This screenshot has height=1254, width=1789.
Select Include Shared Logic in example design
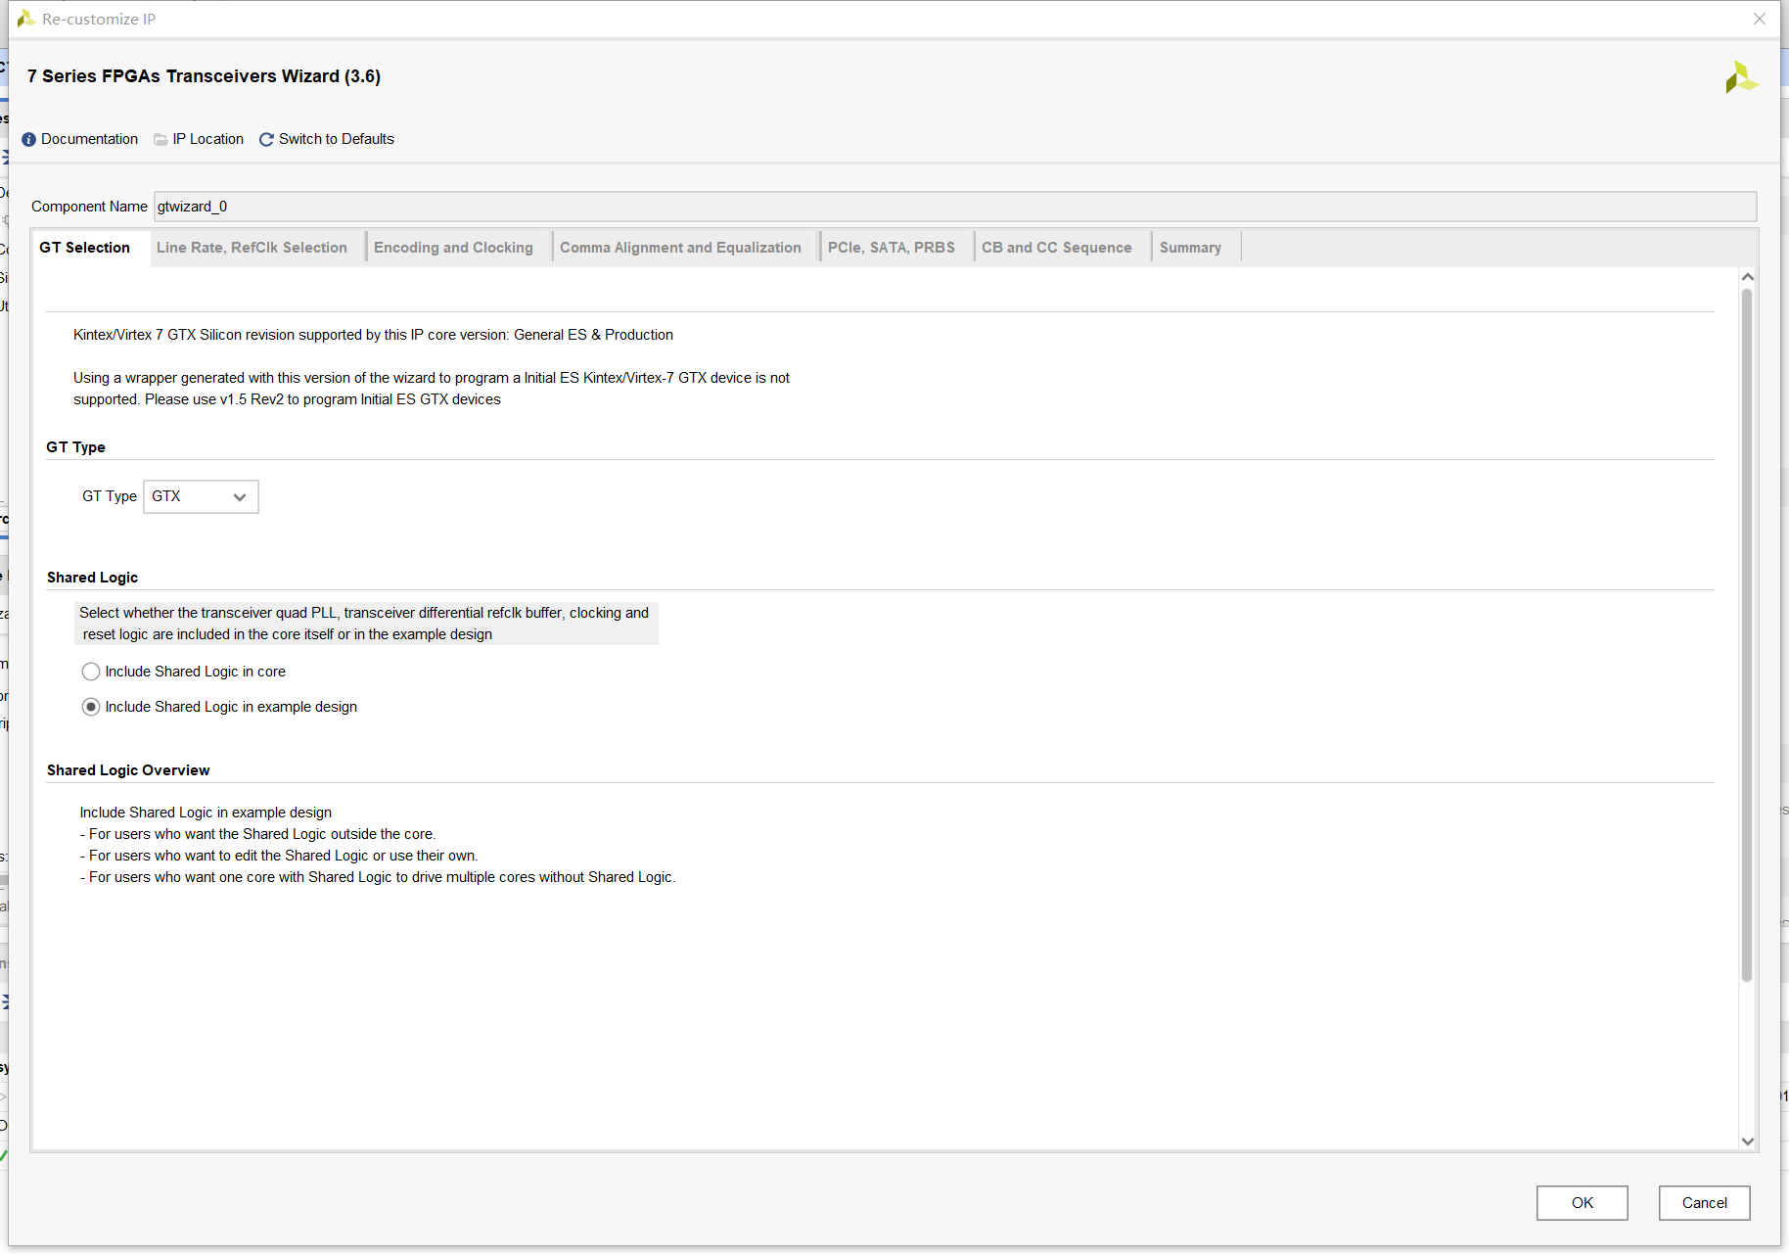pyautogui.click(x=91, y=707)
